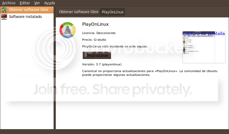Image resolution: width=229 pixels, height=134 pixels.
Task: Select Obtener software libre in sidebar
Action: coord(27,10)
